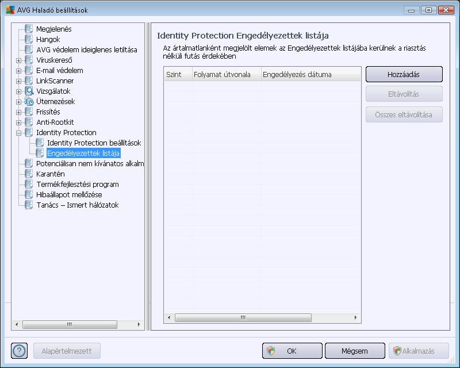Sort by the Szint column header

178,75
